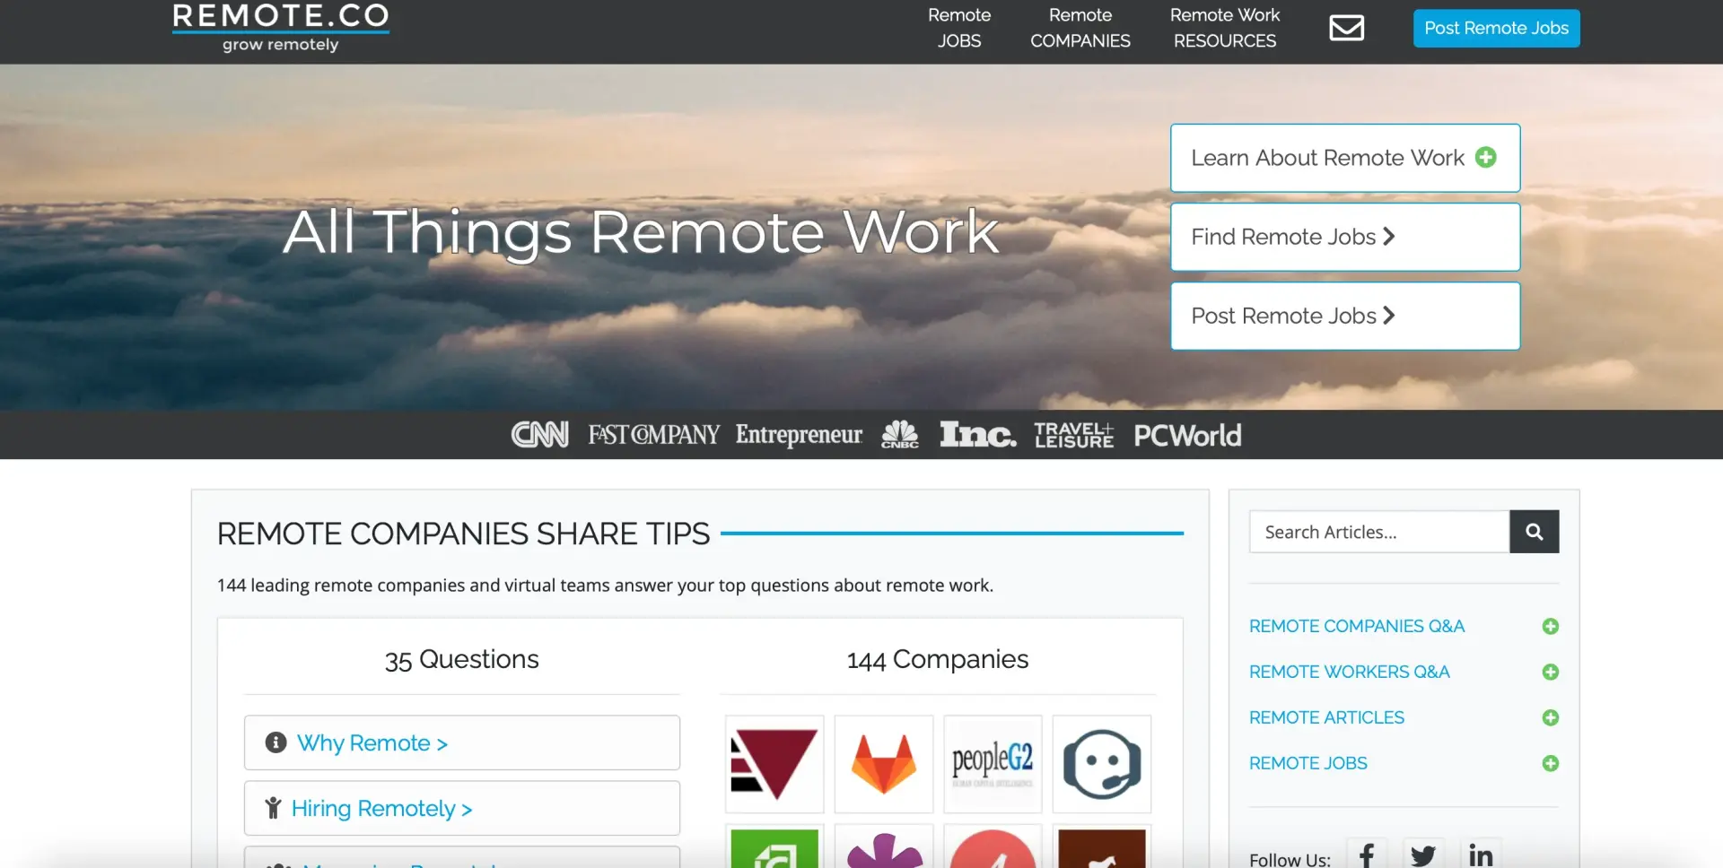Open Remote Companies nav menu

[x=1080, y=28]
